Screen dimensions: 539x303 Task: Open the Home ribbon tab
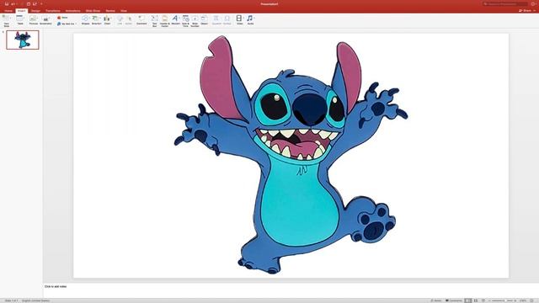coord(8,11)
